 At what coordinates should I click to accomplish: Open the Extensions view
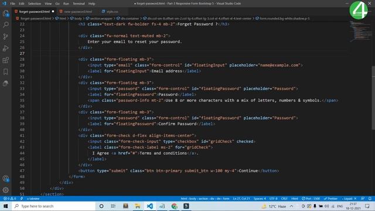(x=6, y=60)
